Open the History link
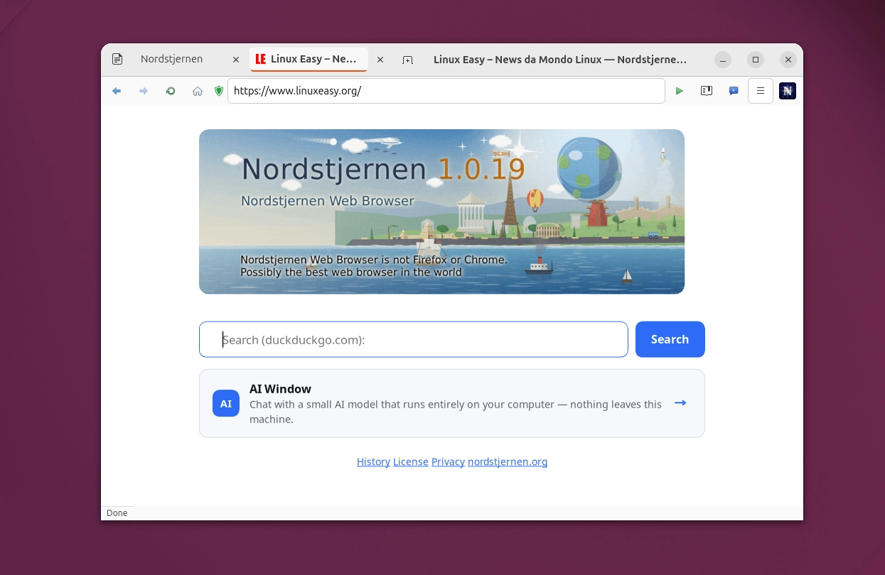Viewport: 885px width, 575px height. [x=373, y=461]
